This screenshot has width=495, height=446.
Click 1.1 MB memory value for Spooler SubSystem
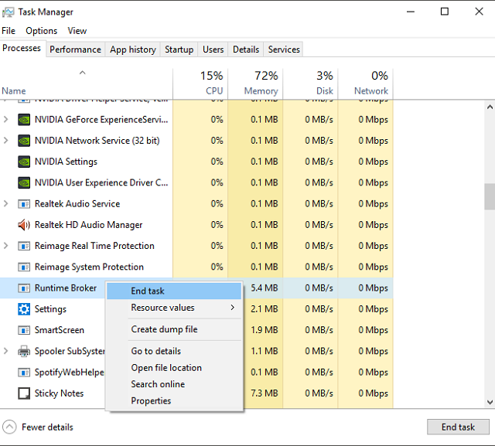pyautogui.click(x=265, y=351)
